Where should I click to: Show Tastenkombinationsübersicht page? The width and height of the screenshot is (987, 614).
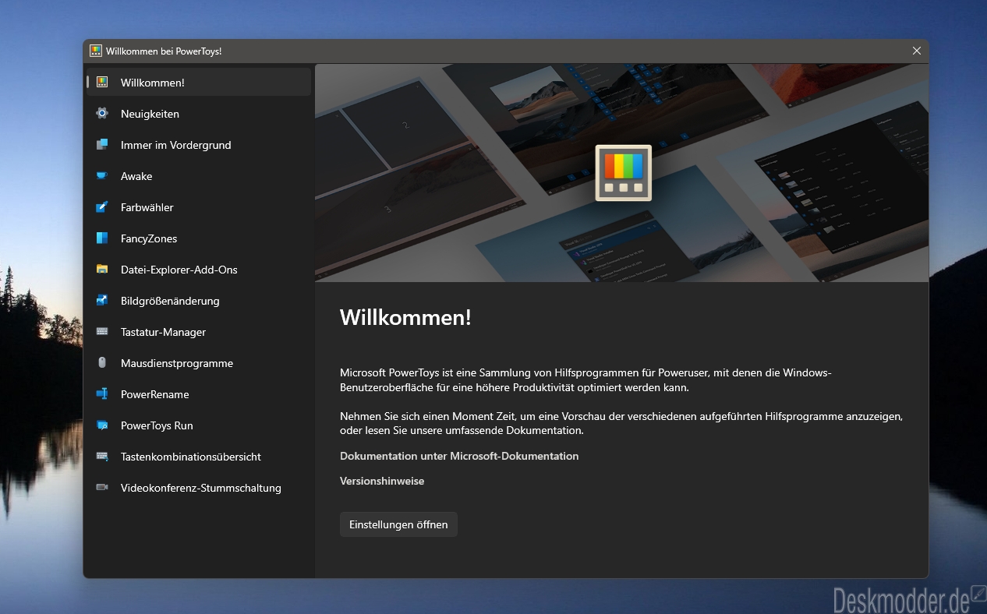(199, 456)
